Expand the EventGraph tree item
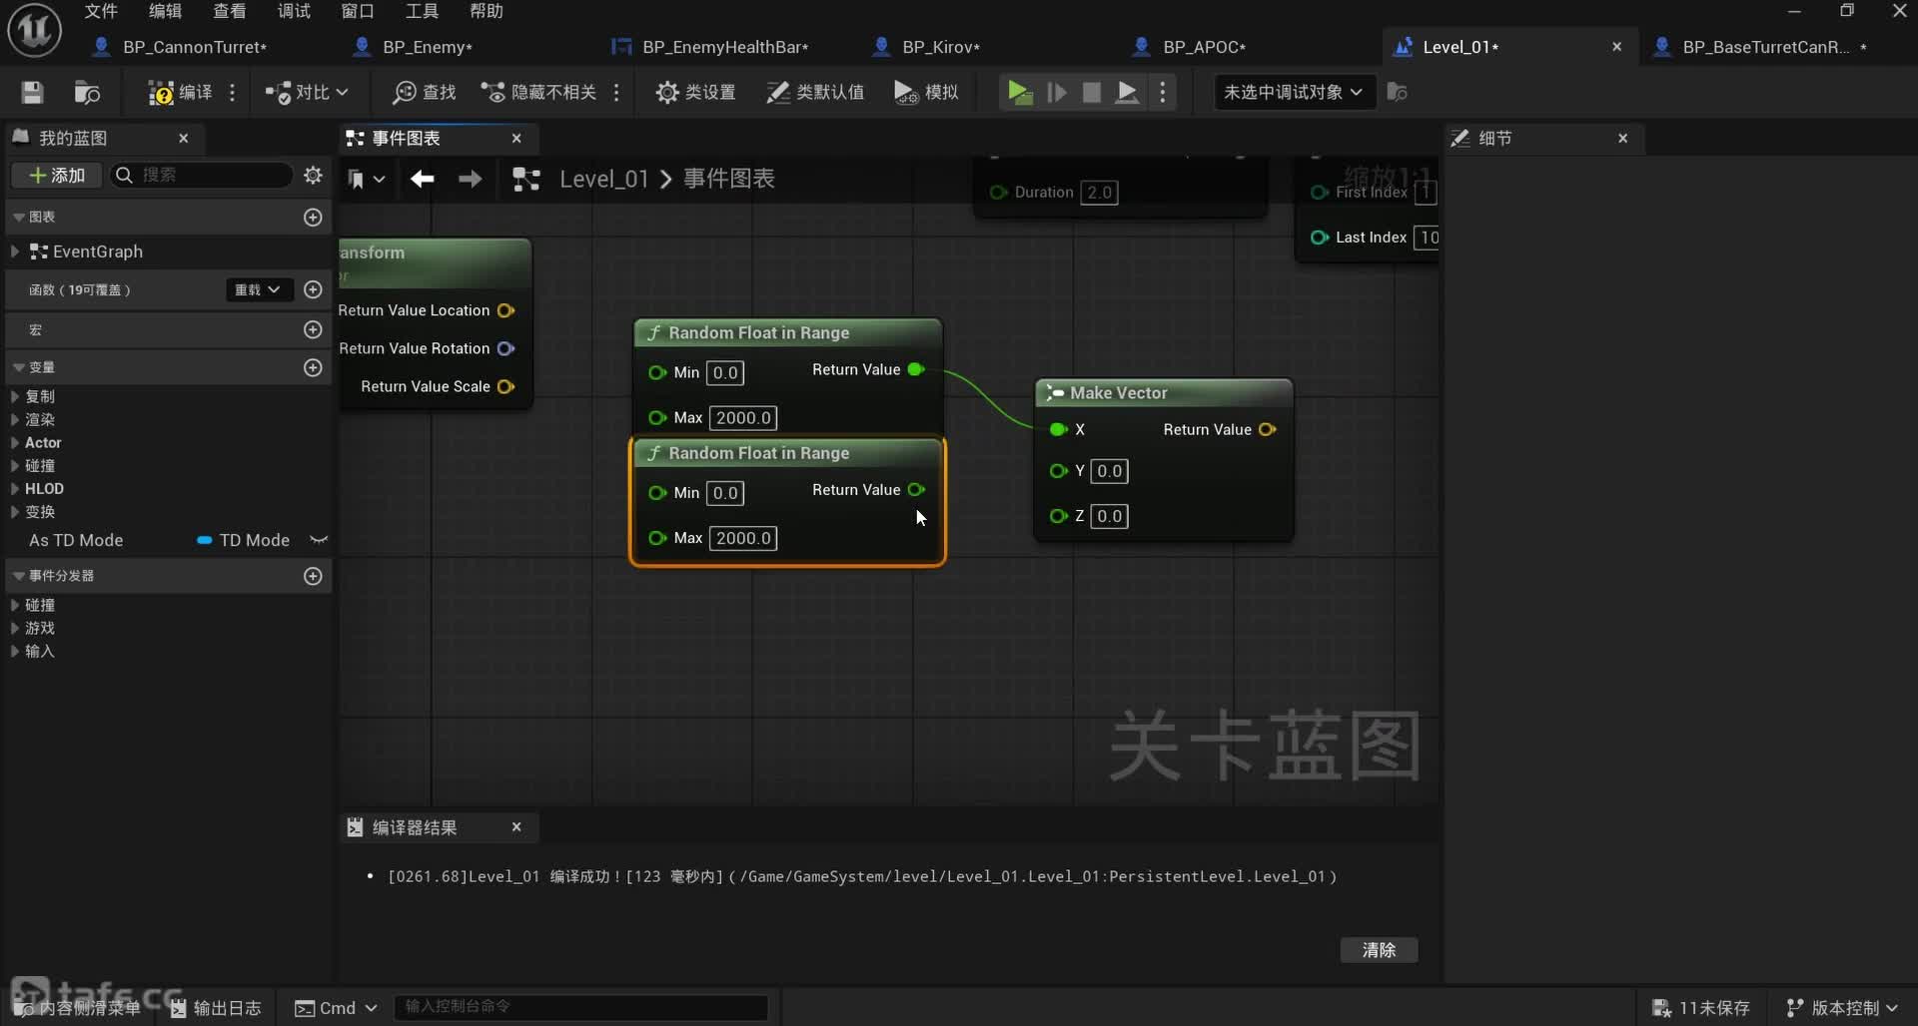Image resolution: width=1918 pixels, height=1026 pixels. coord(15,252)
